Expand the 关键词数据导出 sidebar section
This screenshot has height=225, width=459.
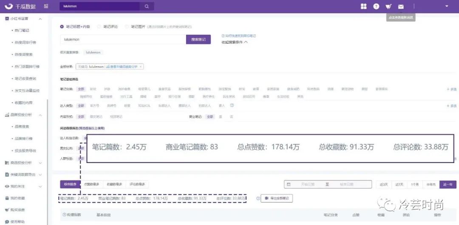pyautogui.click(x=40, y=174)
